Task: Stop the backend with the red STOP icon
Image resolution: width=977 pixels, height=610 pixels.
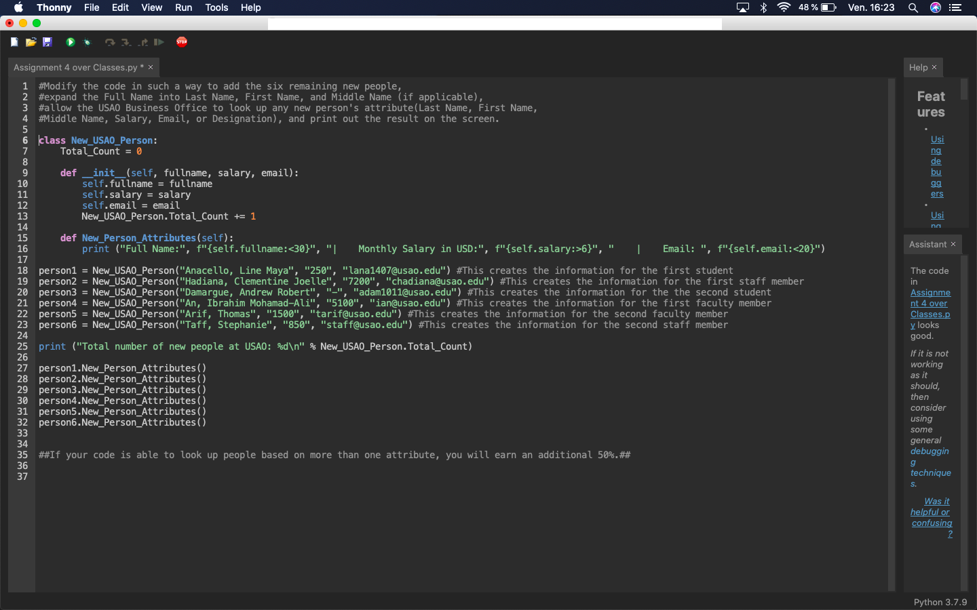Action: click(182, 42)
